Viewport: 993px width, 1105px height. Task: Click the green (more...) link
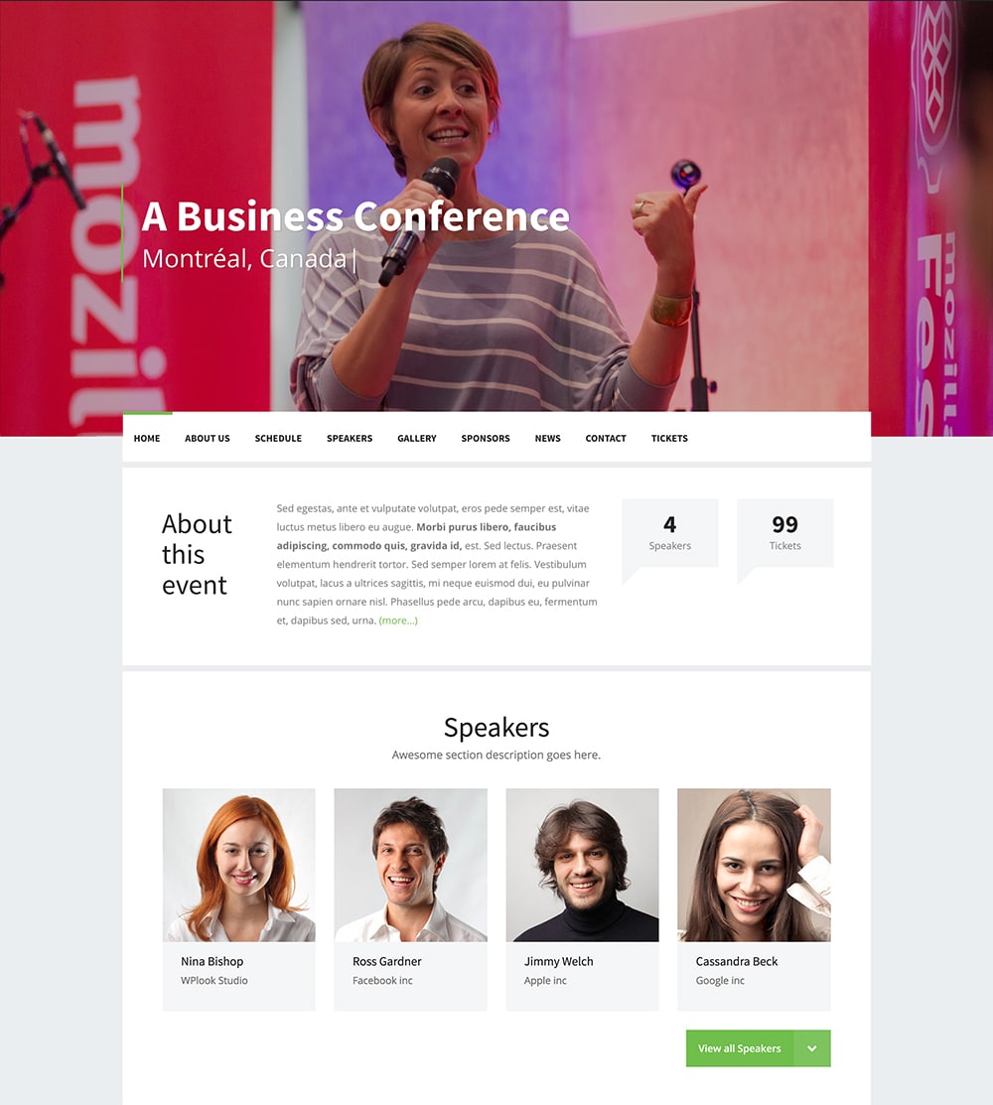[398, 621]
